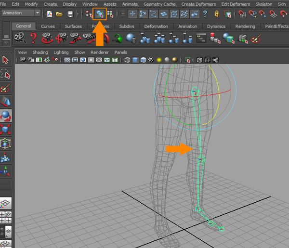Open the shelf options arrow menu
The image size is (289, 248).
6,43
